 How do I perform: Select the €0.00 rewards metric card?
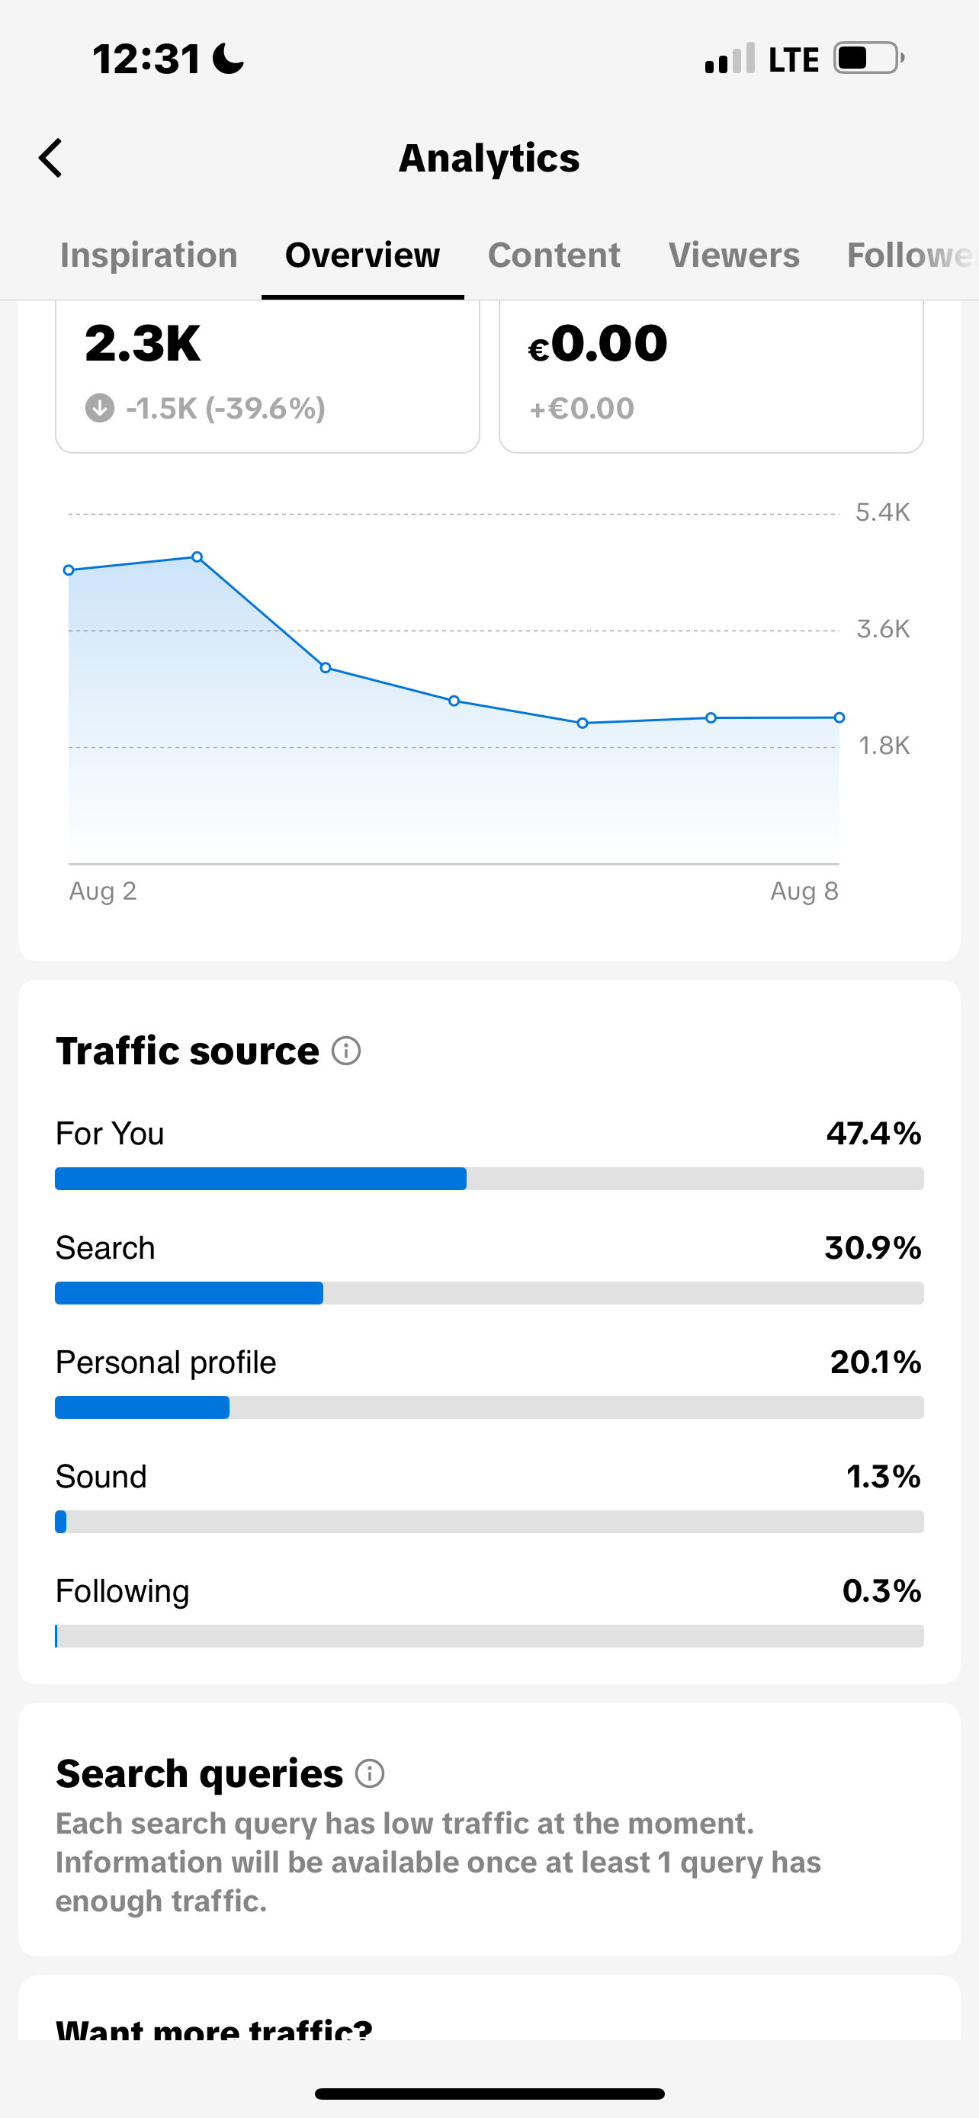pyautogui.click(x=711, y=377)
